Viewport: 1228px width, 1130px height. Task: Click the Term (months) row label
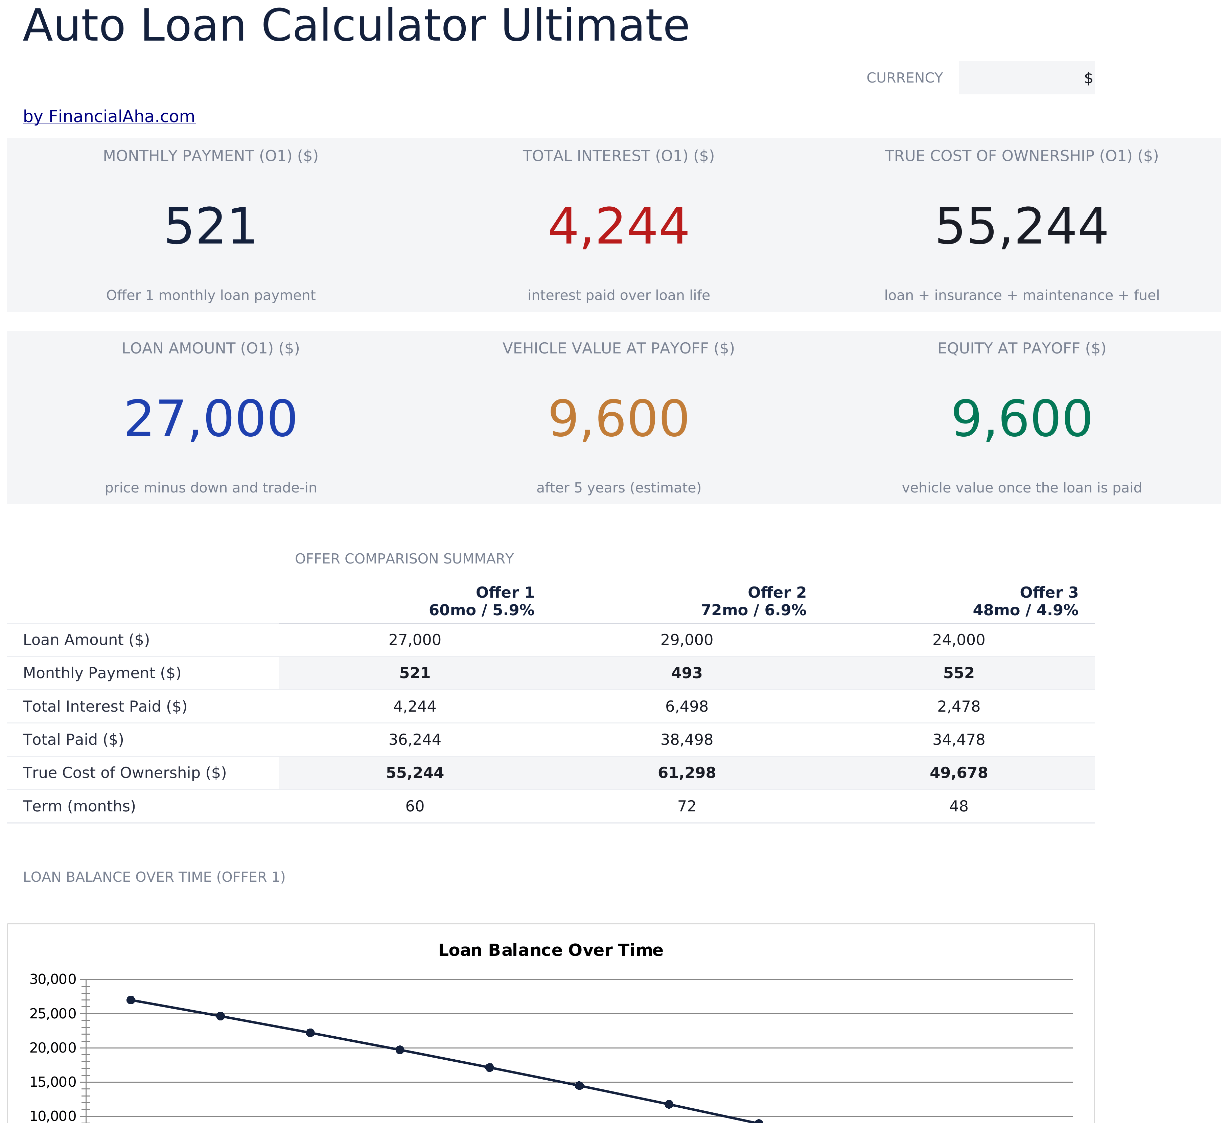pos(79,807)
